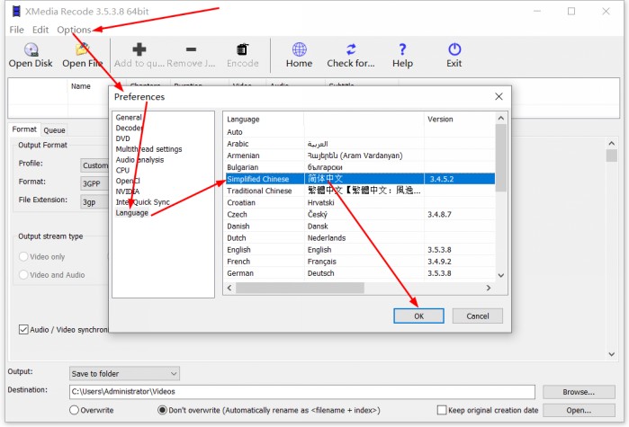Screen dimensions: 629x427
Task: Select Intel Quick Sync category
Action: point(142,202)
